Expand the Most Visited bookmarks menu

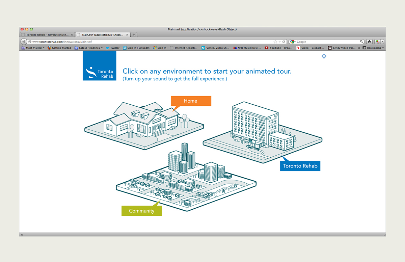click(x=33, y=48)
